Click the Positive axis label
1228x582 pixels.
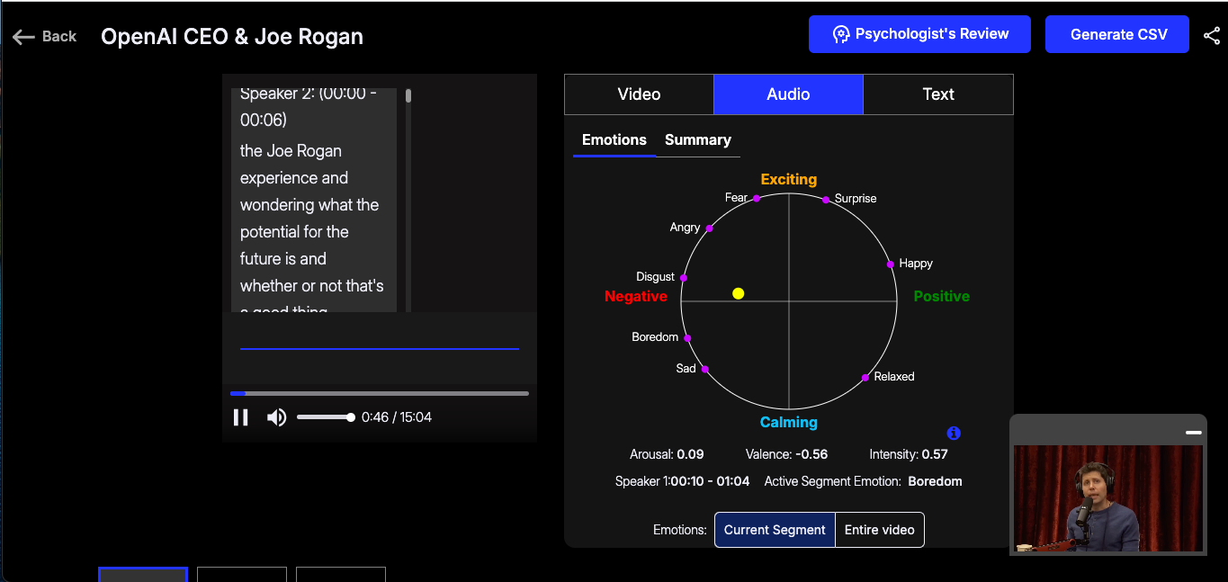(x=942, y=296)
